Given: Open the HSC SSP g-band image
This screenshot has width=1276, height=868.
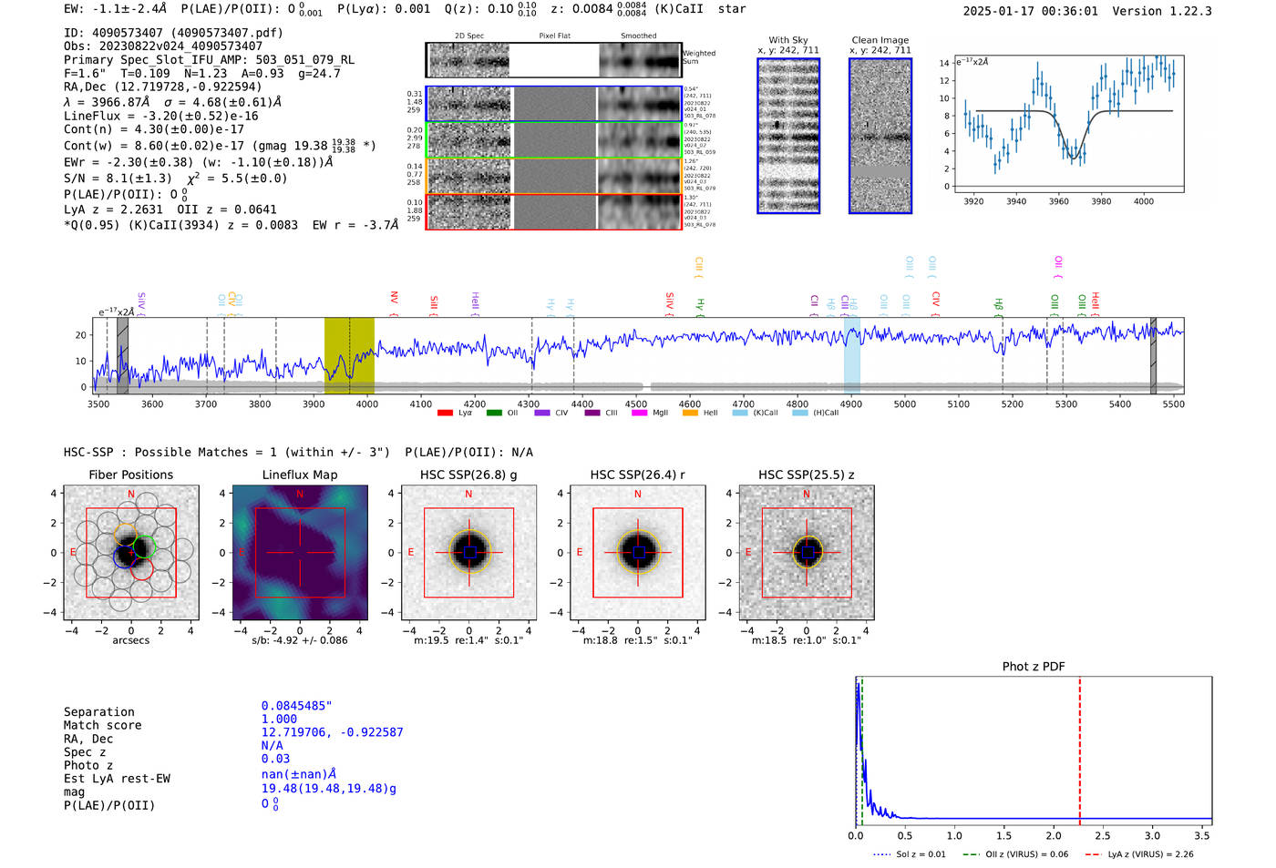Looking at the screenshot, I should 468,553.
